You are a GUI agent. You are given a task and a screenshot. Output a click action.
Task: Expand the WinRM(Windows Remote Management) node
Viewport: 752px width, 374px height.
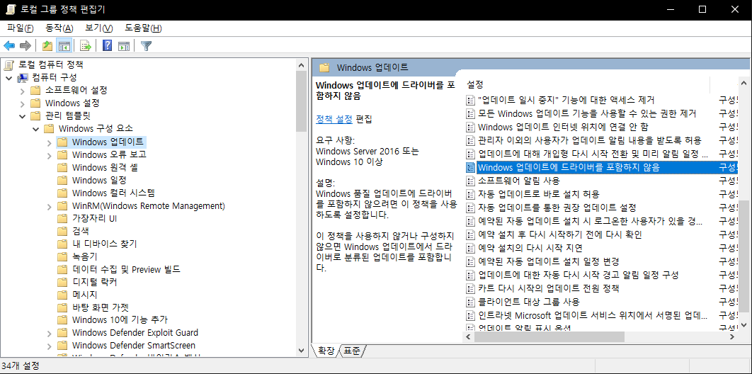(49, 205)
